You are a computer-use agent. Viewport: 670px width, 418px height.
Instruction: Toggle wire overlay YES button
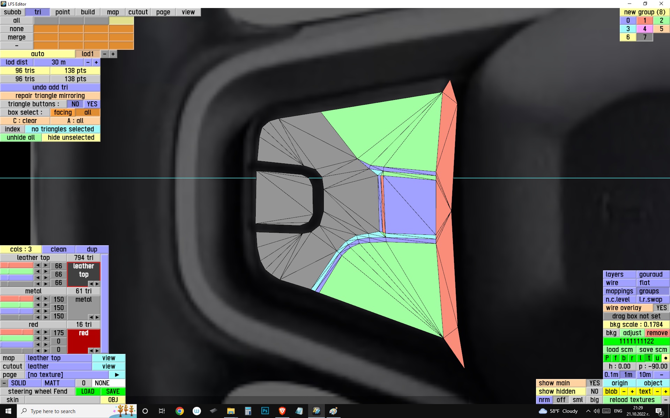pos(661,308)
